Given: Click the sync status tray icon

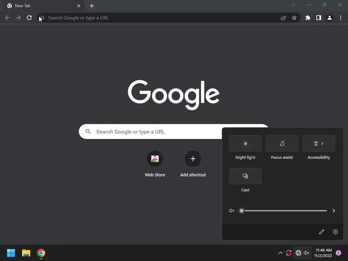Looking at the screenshot, I should pyautogui.click(x=289, y=253).
